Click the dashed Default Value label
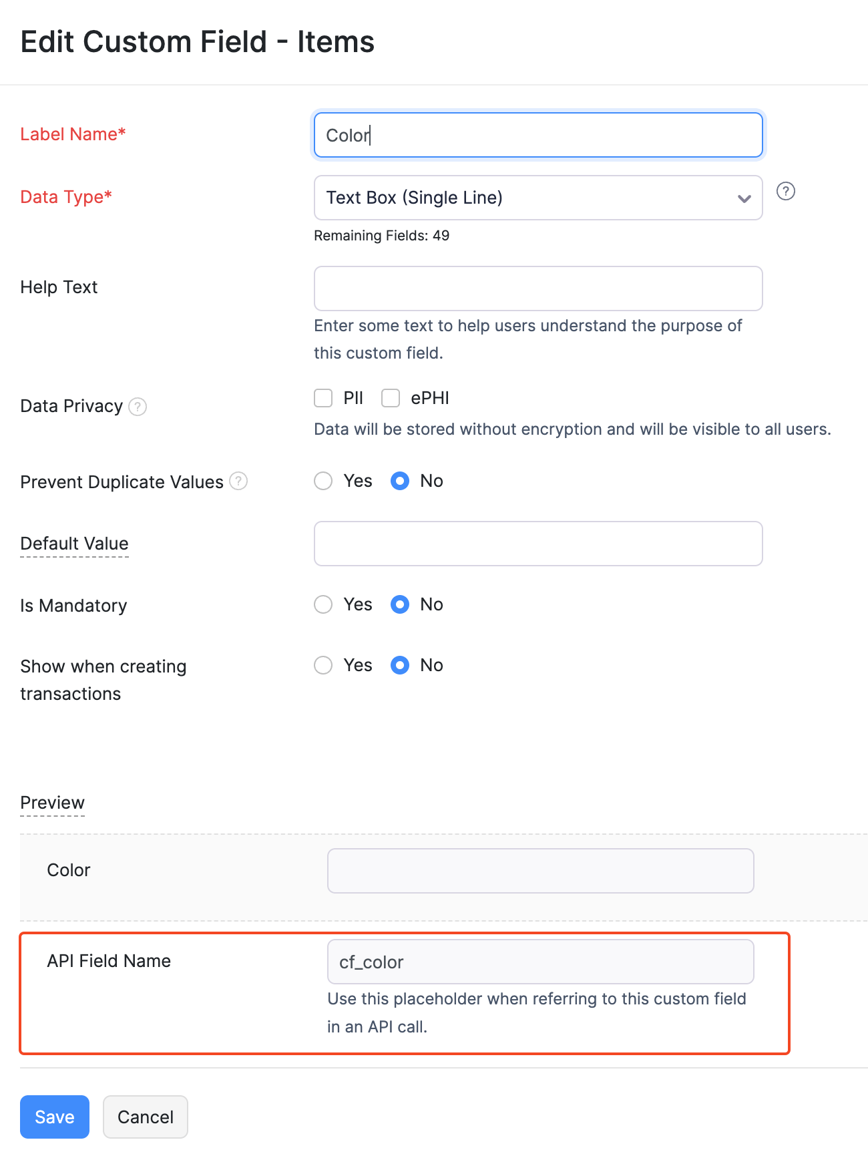 pyautogui.click(x=74, y=544)
